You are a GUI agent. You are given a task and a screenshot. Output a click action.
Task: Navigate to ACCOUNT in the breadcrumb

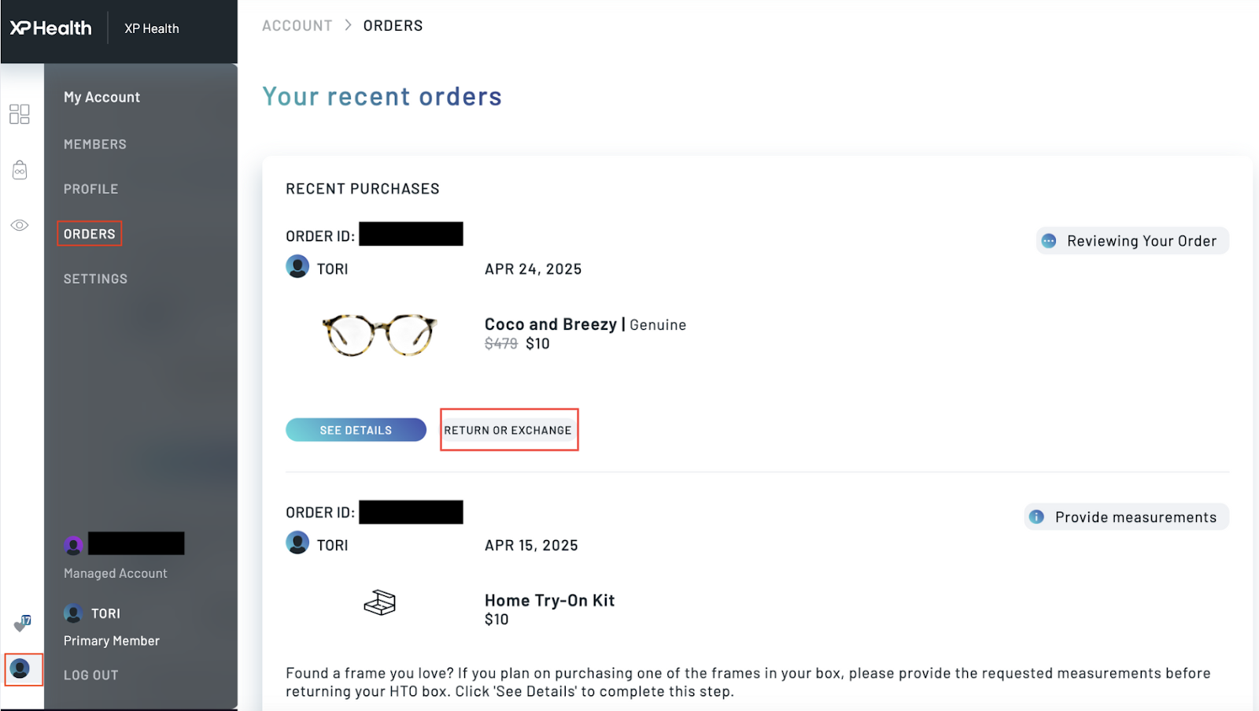point(297,26)
